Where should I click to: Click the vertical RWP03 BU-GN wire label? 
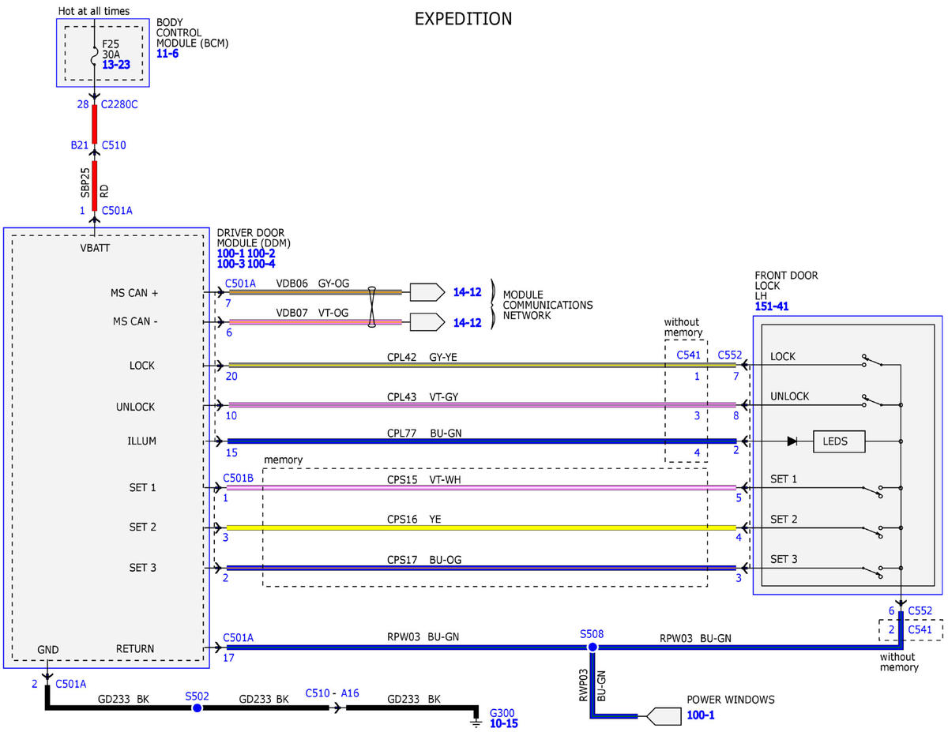pos(592,687)
